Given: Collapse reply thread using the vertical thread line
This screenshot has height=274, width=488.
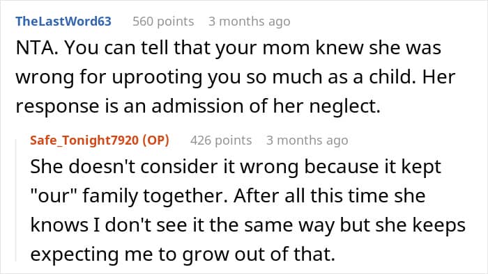Looking at the screenshot, I should point(16,200).
